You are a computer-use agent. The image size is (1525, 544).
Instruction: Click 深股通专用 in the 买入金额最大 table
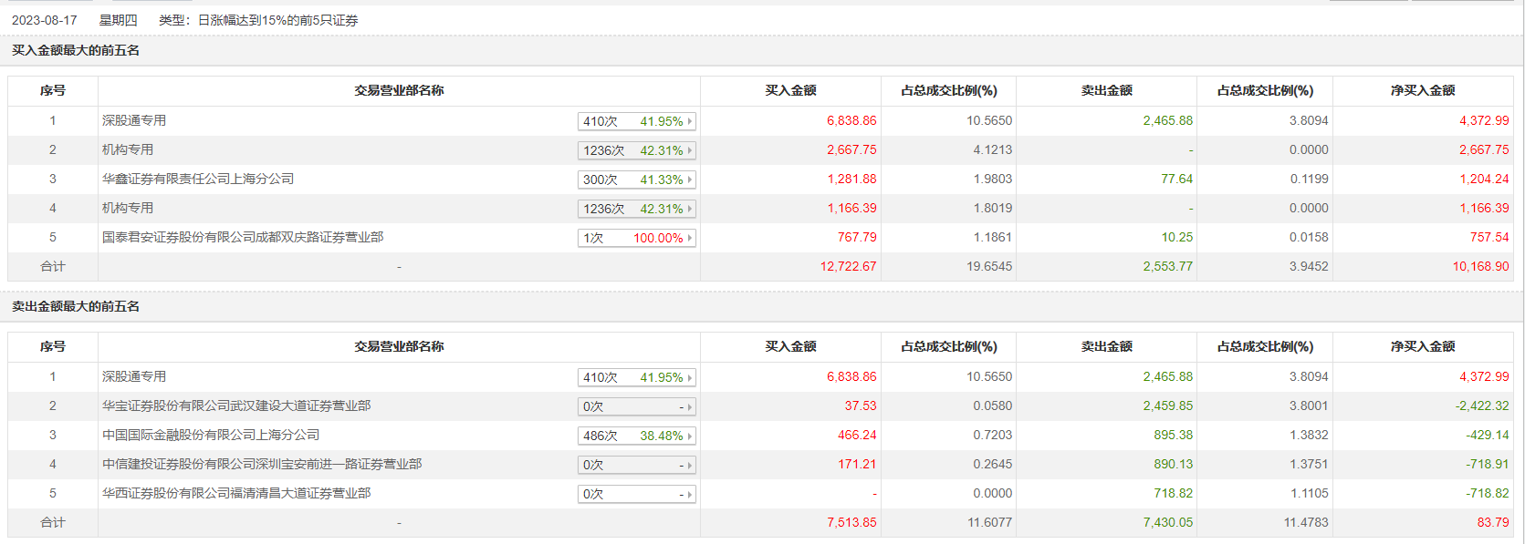click(x=134, y=120)
